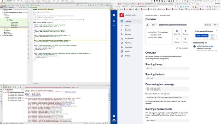Open Source in Bitbucket sidebar

(127, 25)
